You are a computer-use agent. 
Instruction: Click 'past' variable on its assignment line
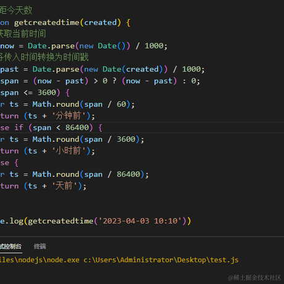[9, 69]
